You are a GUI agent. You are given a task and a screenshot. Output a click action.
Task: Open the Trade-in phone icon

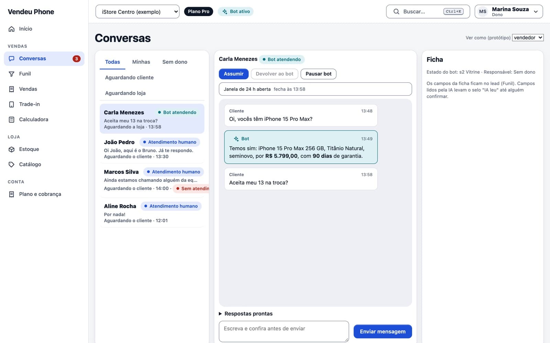click(11, 104)
